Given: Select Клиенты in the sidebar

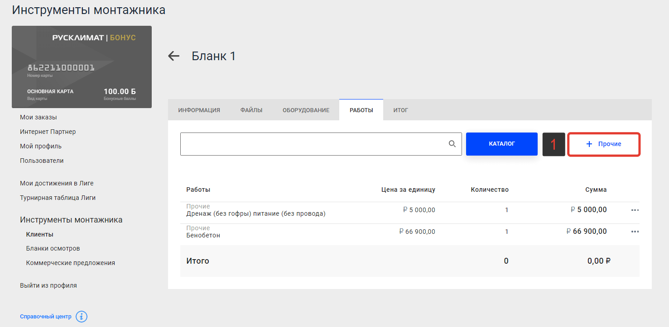Looking at the screenshot, I should pos(40,234).
